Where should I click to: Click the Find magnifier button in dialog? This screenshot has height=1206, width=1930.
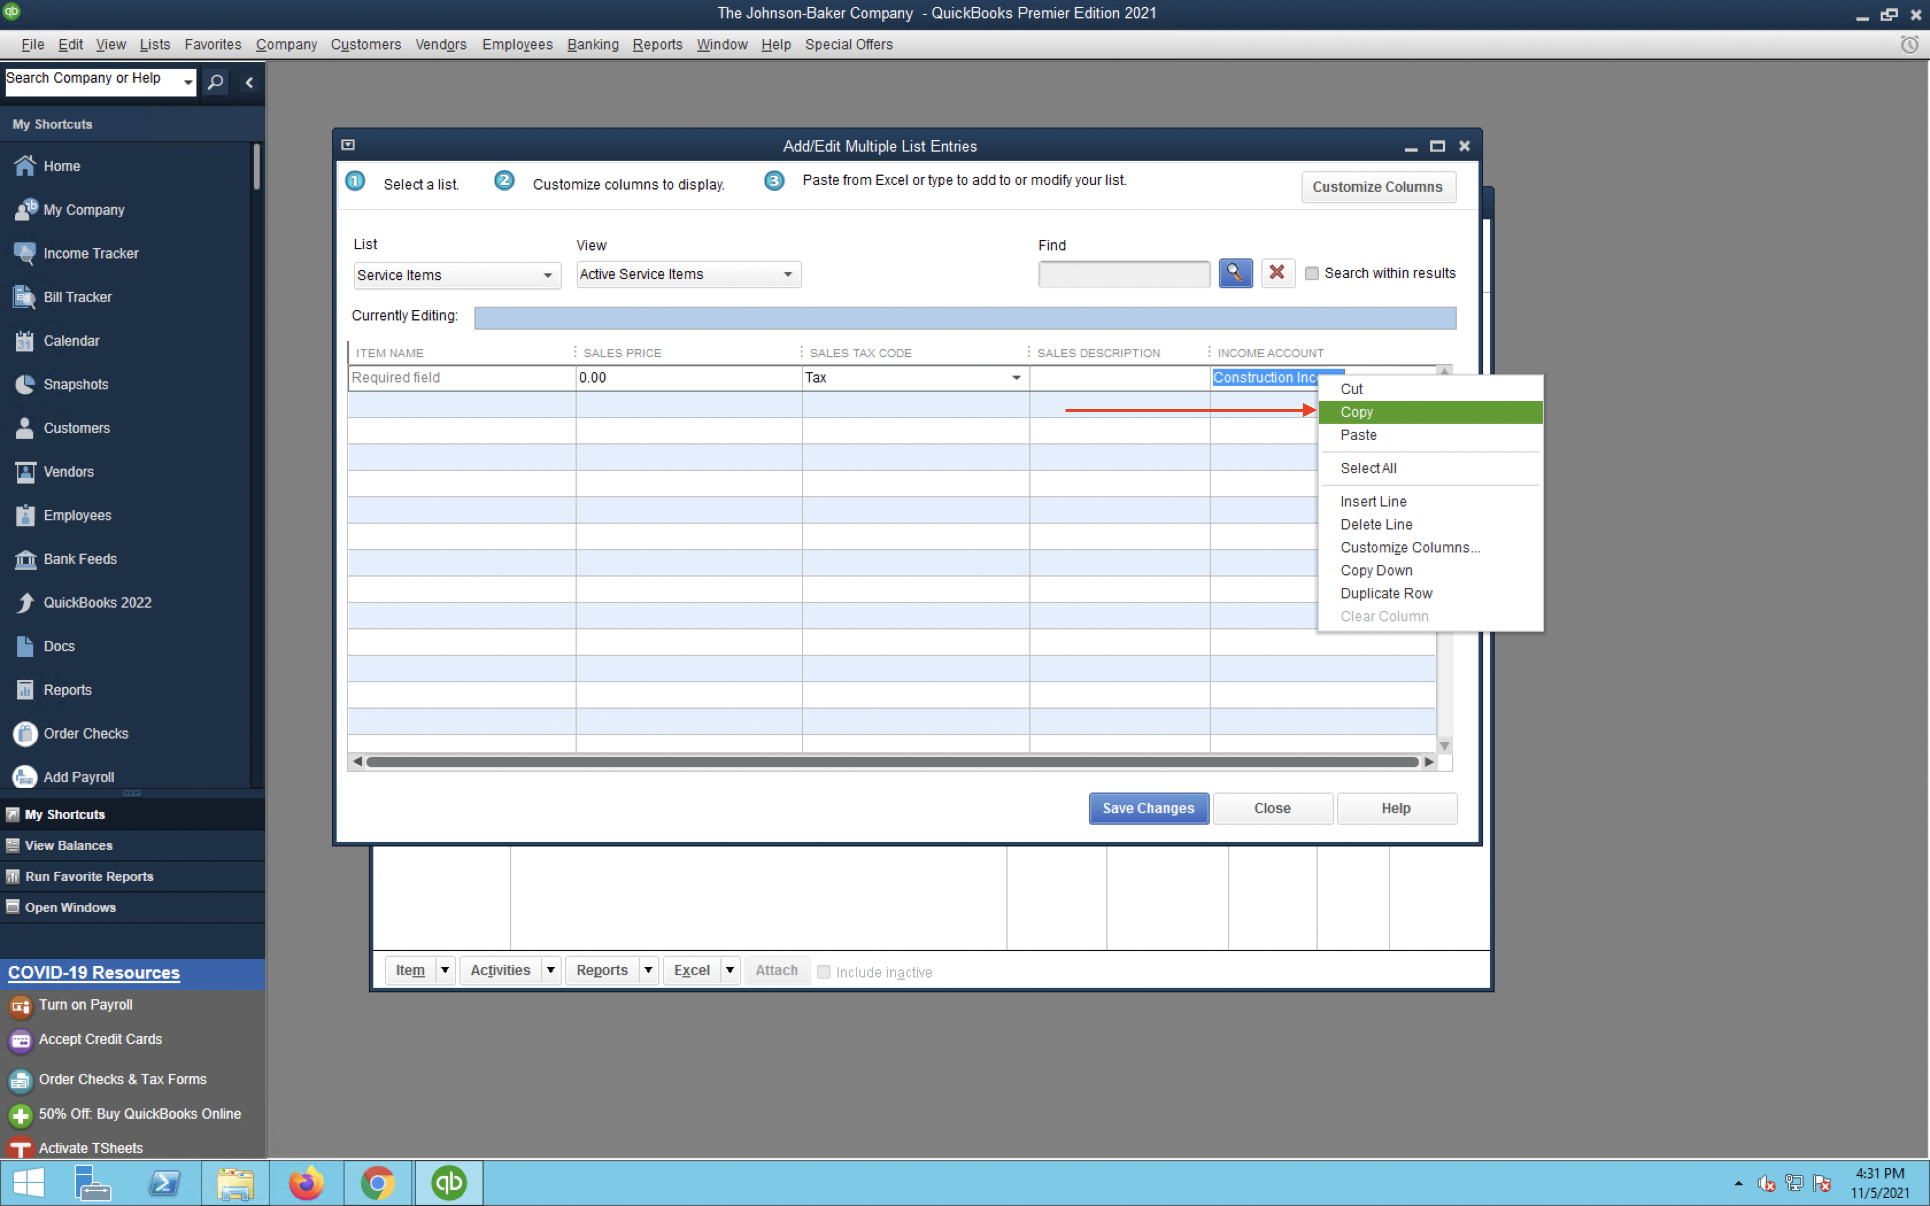pos(1236,273)
